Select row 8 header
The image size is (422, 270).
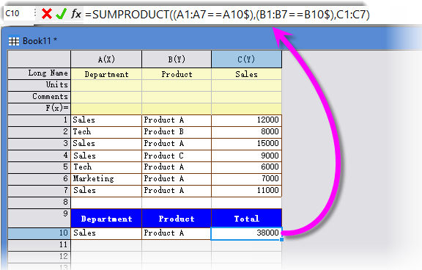40,202
